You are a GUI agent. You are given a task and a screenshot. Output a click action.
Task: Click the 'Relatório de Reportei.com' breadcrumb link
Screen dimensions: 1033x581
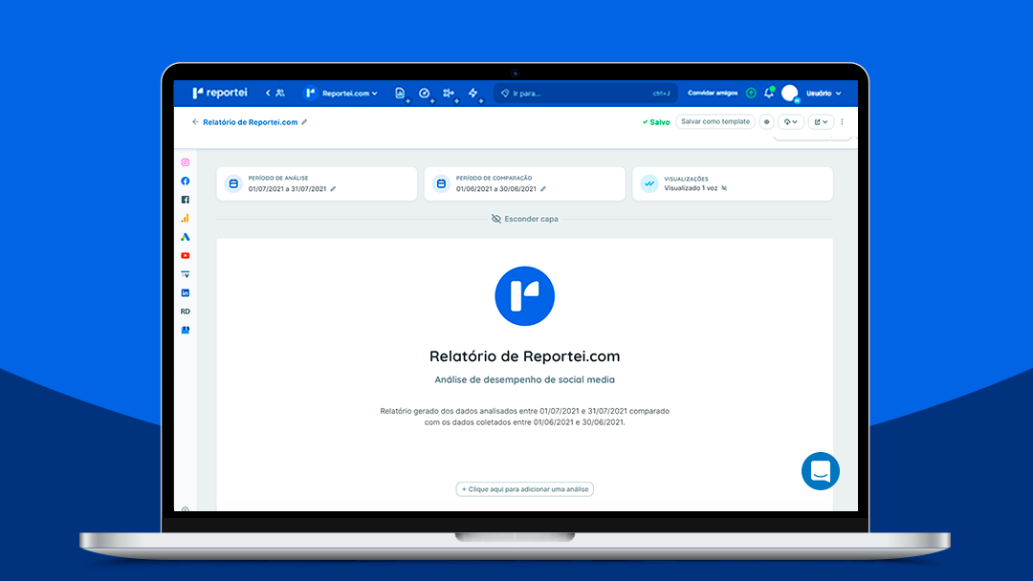coord(251,122)
